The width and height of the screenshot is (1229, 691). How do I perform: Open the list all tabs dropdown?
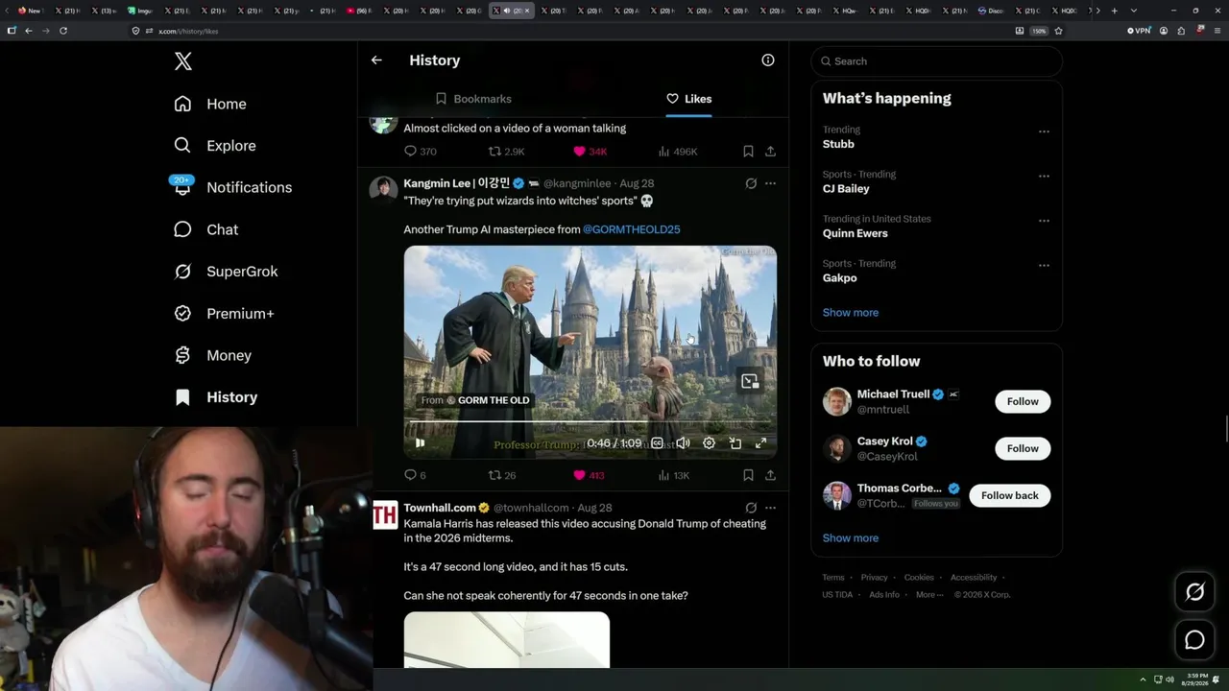click(1134, 11)
